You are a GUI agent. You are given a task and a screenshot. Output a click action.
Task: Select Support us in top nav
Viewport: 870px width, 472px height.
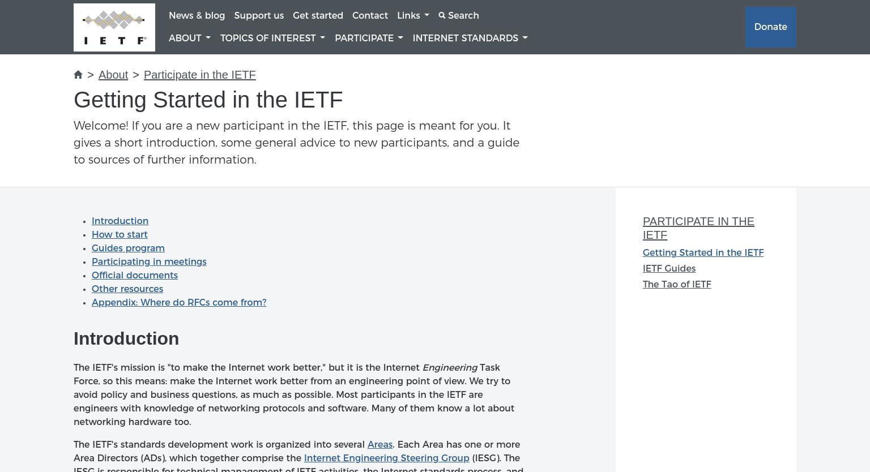pos(259,16)
